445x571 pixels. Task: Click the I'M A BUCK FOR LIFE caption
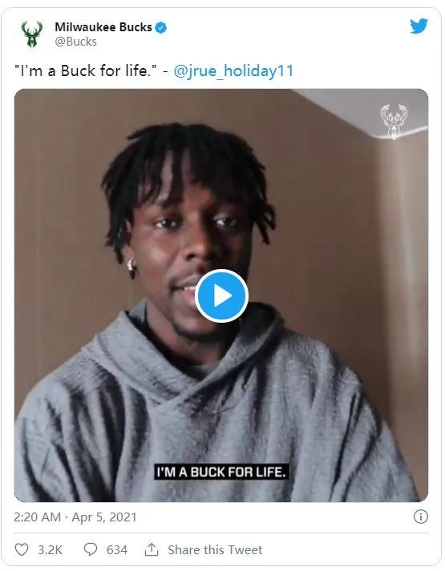[x=221, y=472]
